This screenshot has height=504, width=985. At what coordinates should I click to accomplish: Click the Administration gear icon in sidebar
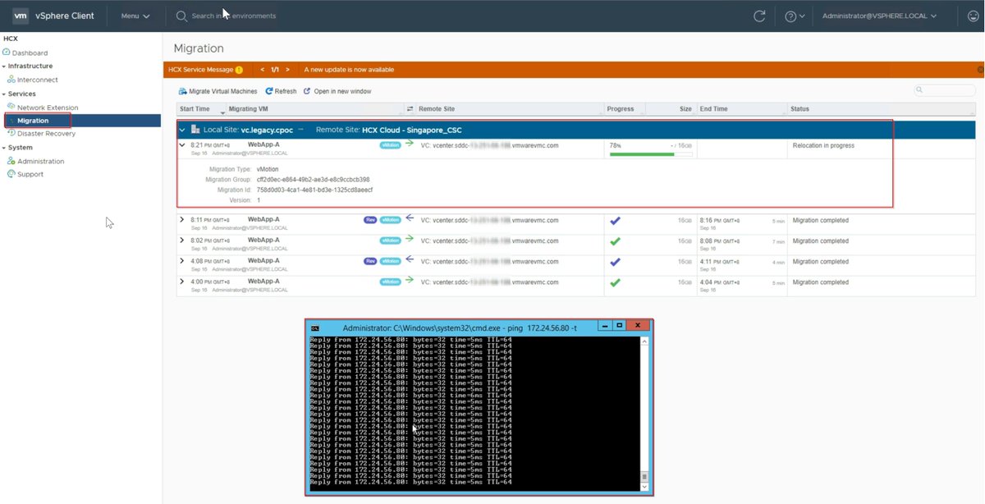coord(11,161)
